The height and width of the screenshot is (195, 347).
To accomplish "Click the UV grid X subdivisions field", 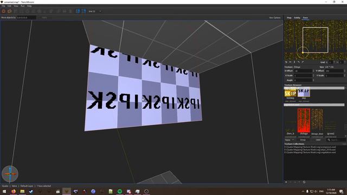I will [x=331, y=62].
